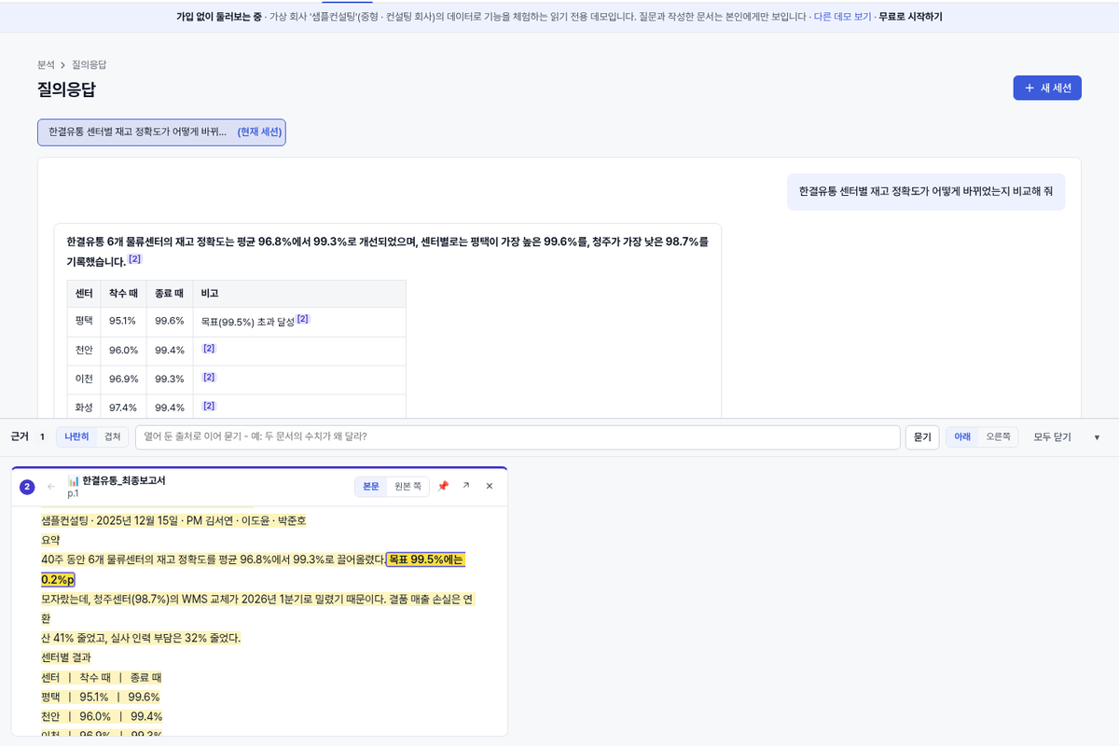Go to 분석 in the breadcrumb
This screenshot has height=746, width=1119.
pyautogui.click(x=46, y=64)
